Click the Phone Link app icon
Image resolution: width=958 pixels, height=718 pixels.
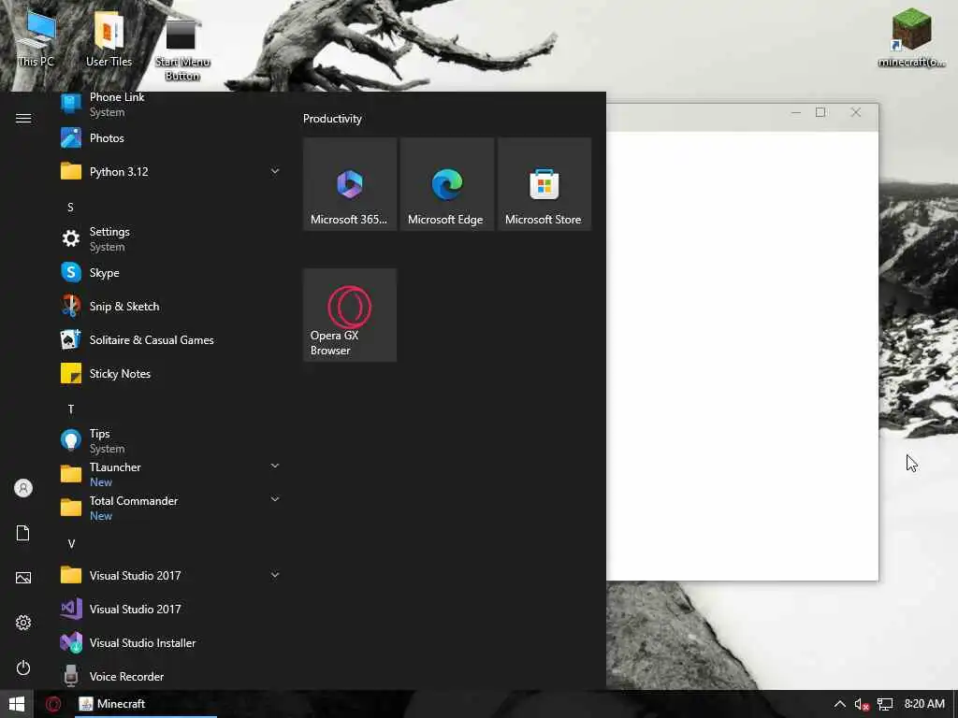click(71, 105)
